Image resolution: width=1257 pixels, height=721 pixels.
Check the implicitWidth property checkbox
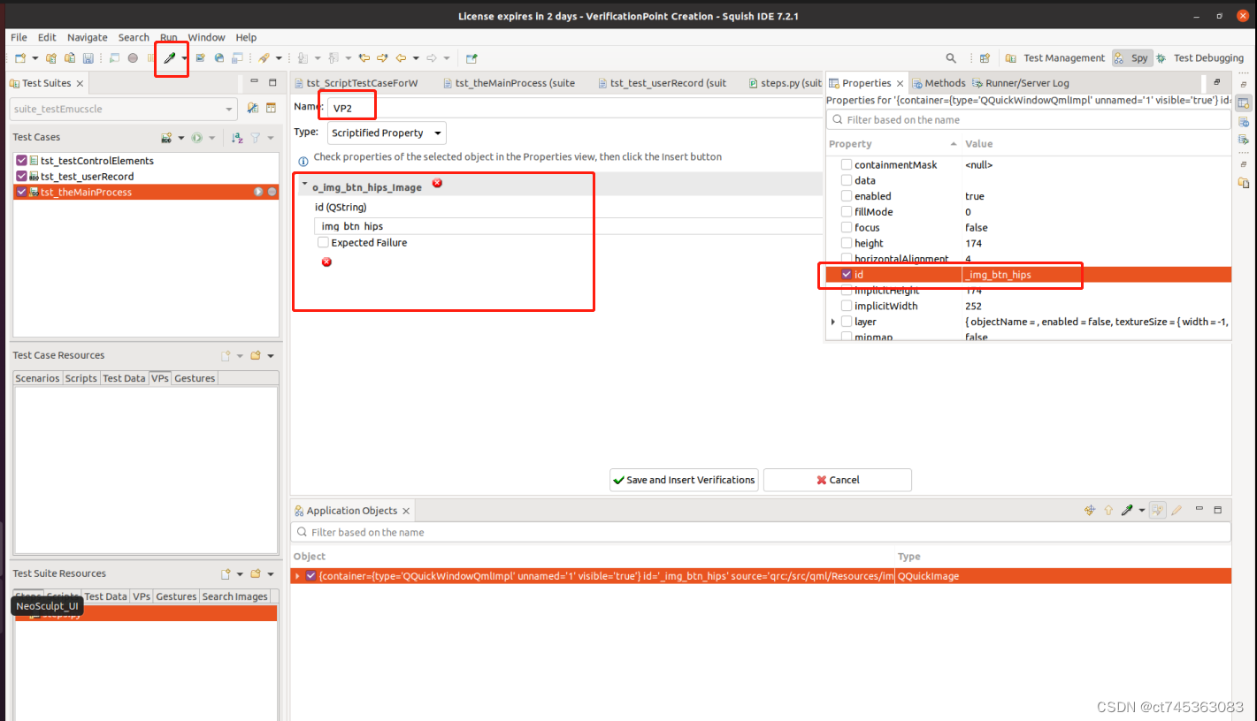coord(847,306)
